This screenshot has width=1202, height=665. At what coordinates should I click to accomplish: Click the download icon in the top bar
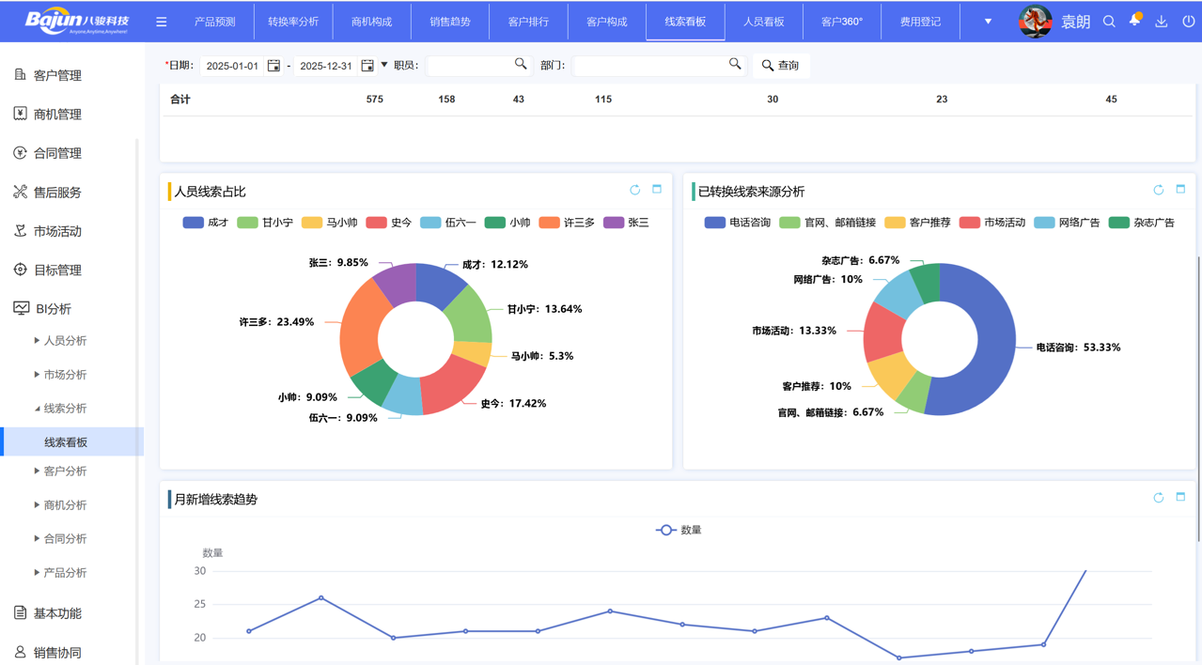pyautogui.click(x=1160, y=21)
